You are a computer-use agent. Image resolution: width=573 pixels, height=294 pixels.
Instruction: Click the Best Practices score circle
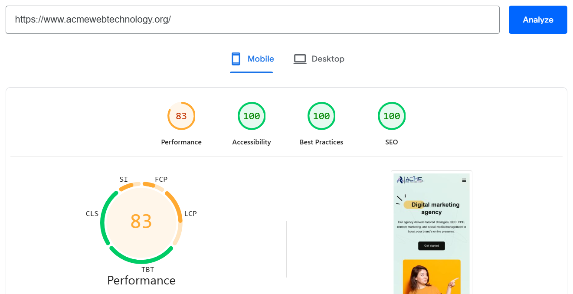321,116
